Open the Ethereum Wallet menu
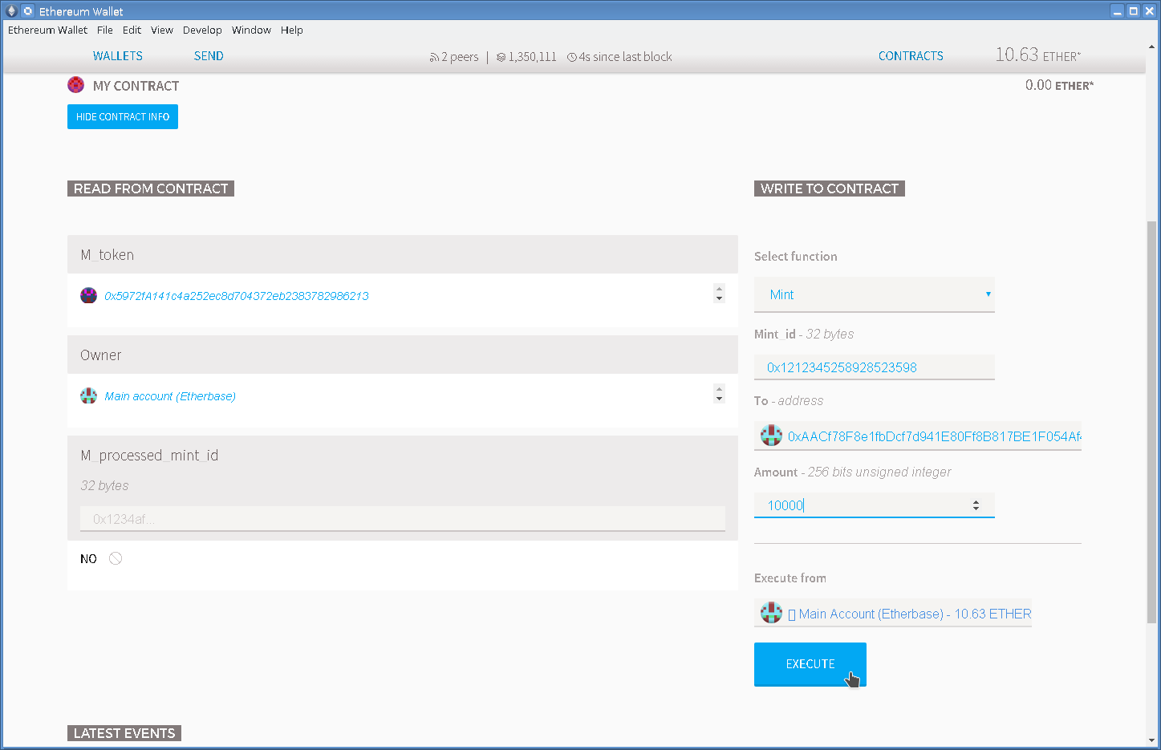1161x750 pixels. [47, 30]
